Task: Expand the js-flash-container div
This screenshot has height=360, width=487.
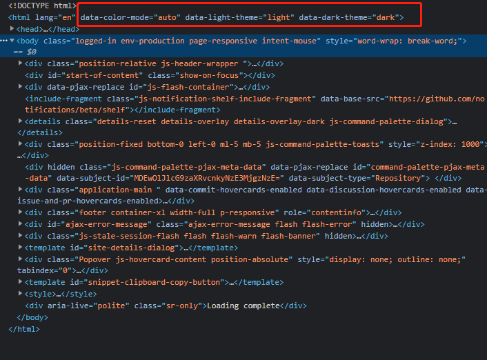Action: point(20,87)
